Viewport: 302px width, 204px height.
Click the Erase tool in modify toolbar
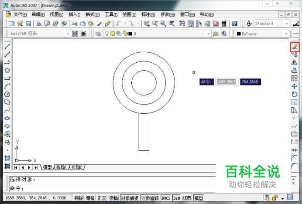pos(295,47)
